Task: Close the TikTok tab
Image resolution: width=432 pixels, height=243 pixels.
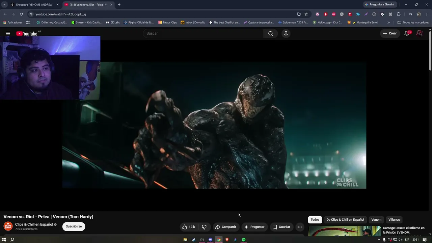Action: coord(57,5)
